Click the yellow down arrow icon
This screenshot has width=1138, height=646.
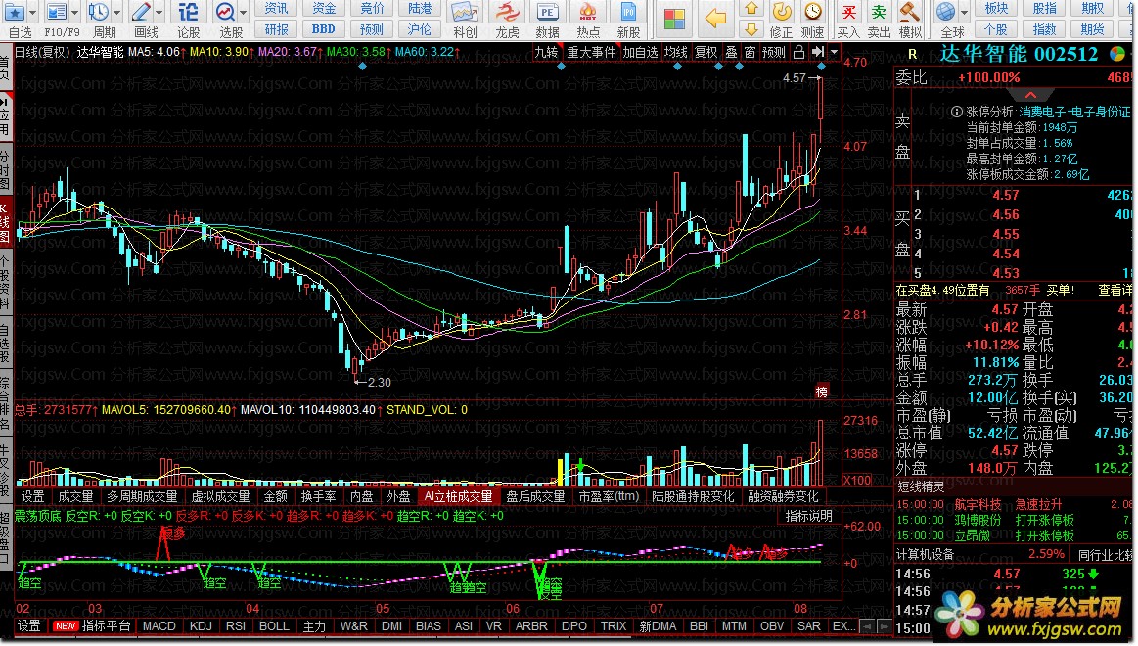(751, 29)
